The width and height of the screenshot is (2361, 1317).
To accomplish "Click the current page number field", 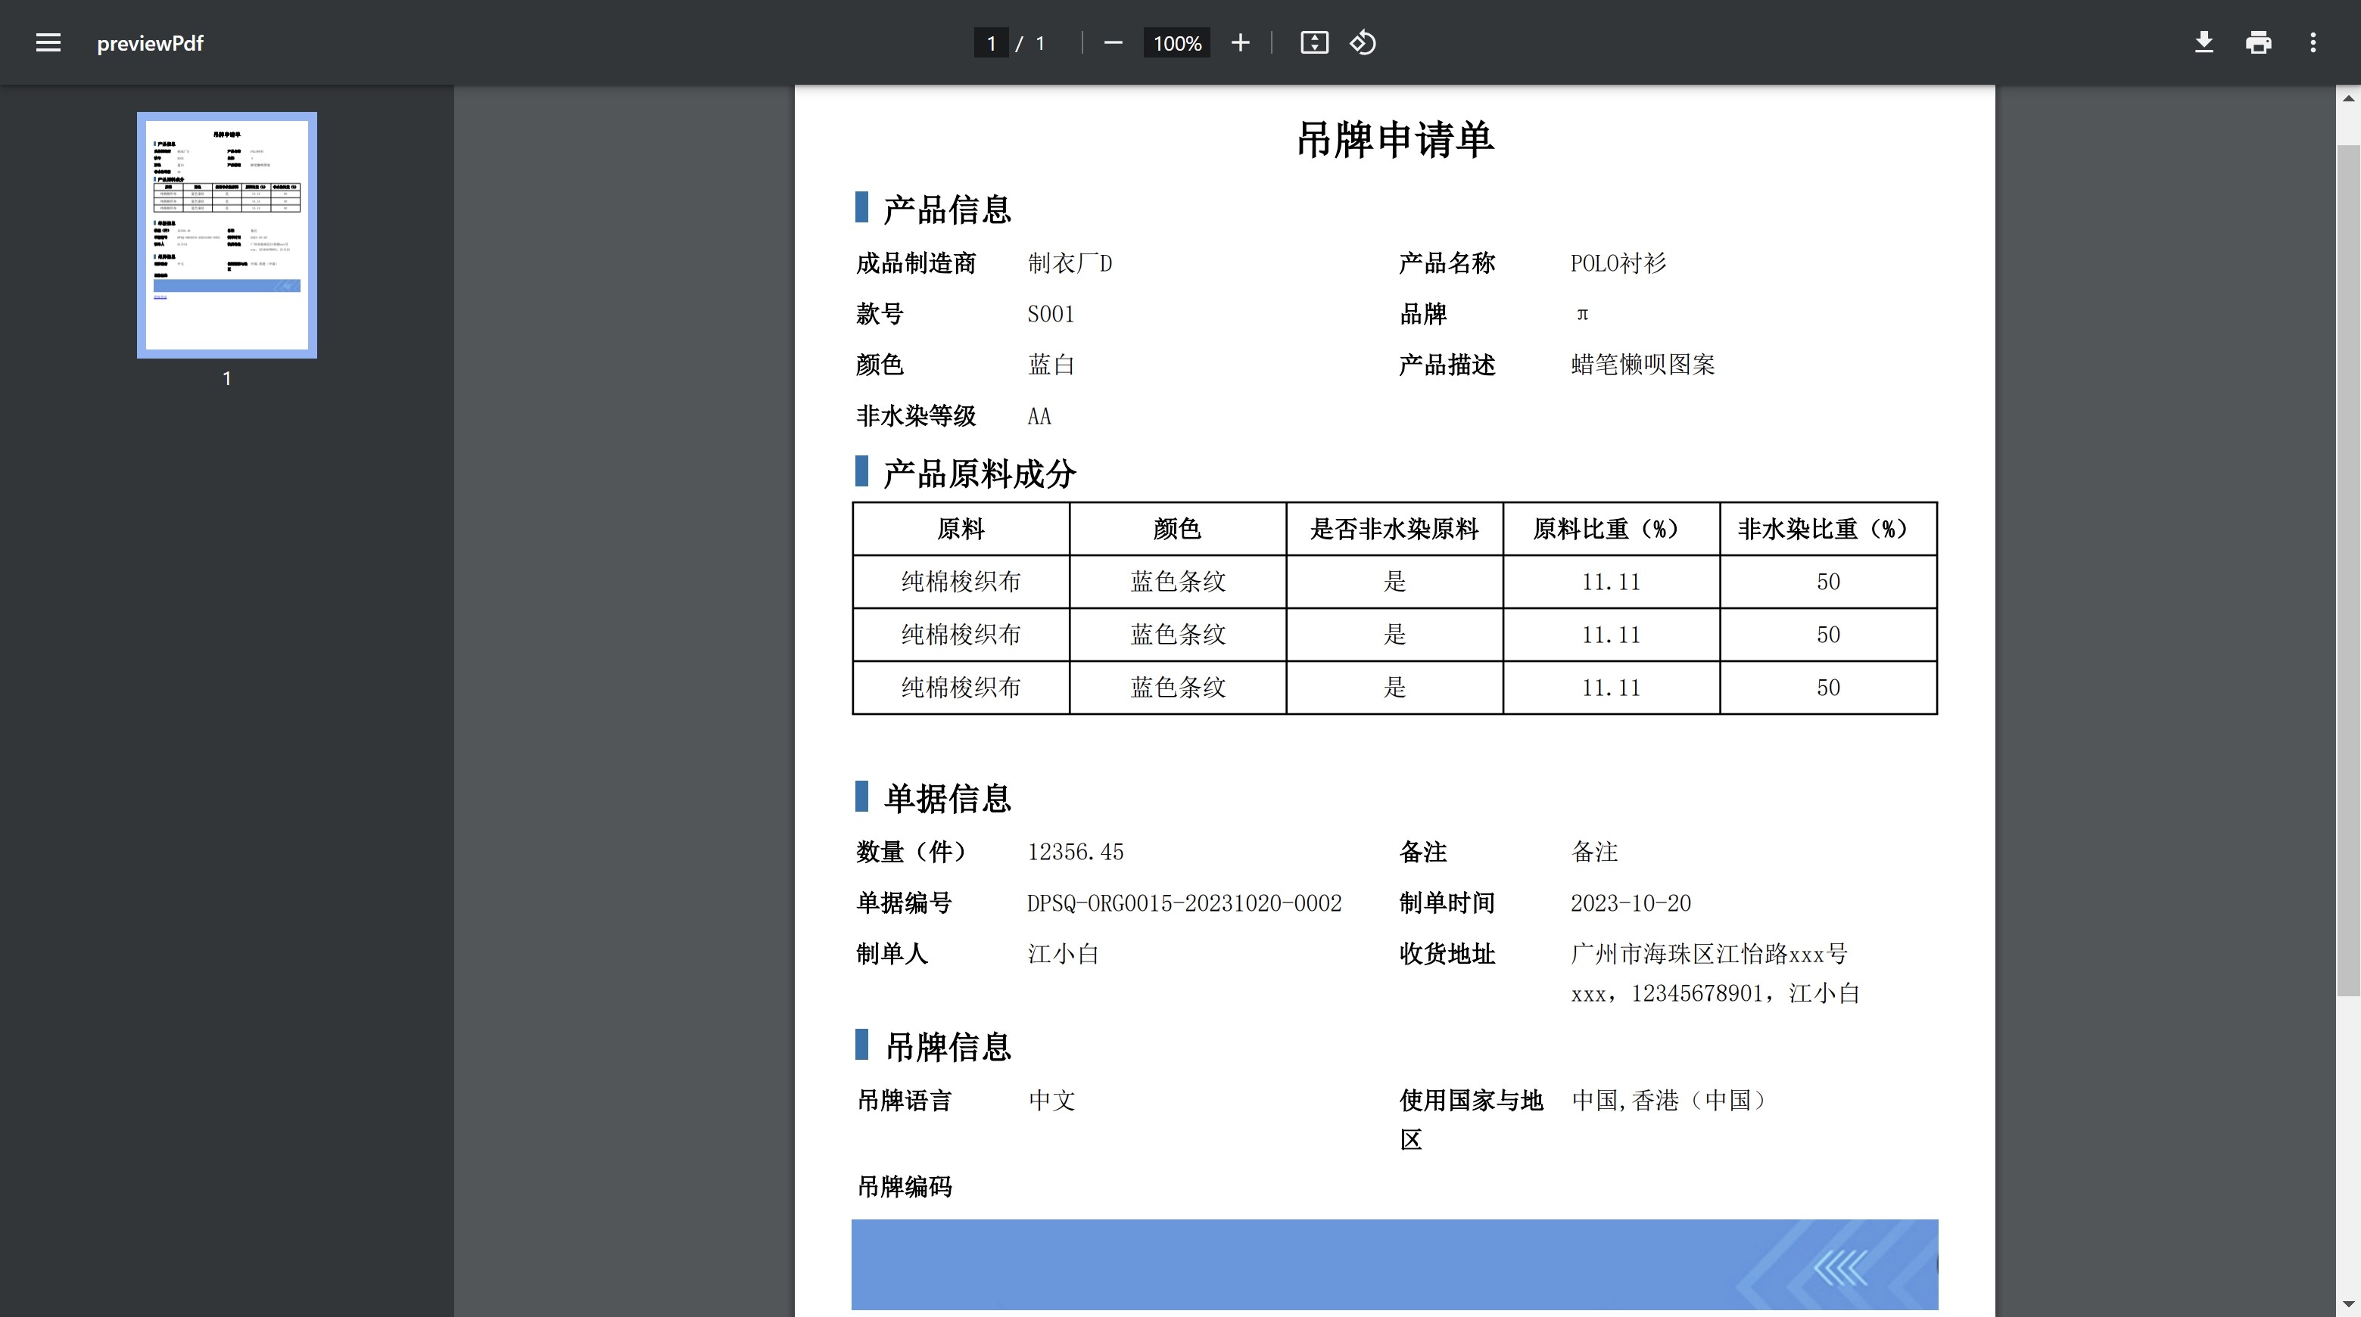I will click(x=991, y=43).
